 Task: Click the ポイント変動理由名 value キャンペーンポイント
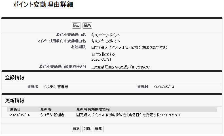(x=105, y=35)
